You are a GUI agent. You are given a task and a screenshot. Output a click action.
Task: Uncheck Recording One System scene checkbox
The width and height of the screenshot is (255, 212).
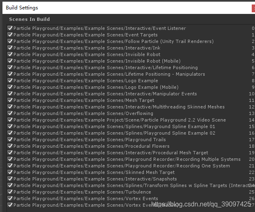10,166
